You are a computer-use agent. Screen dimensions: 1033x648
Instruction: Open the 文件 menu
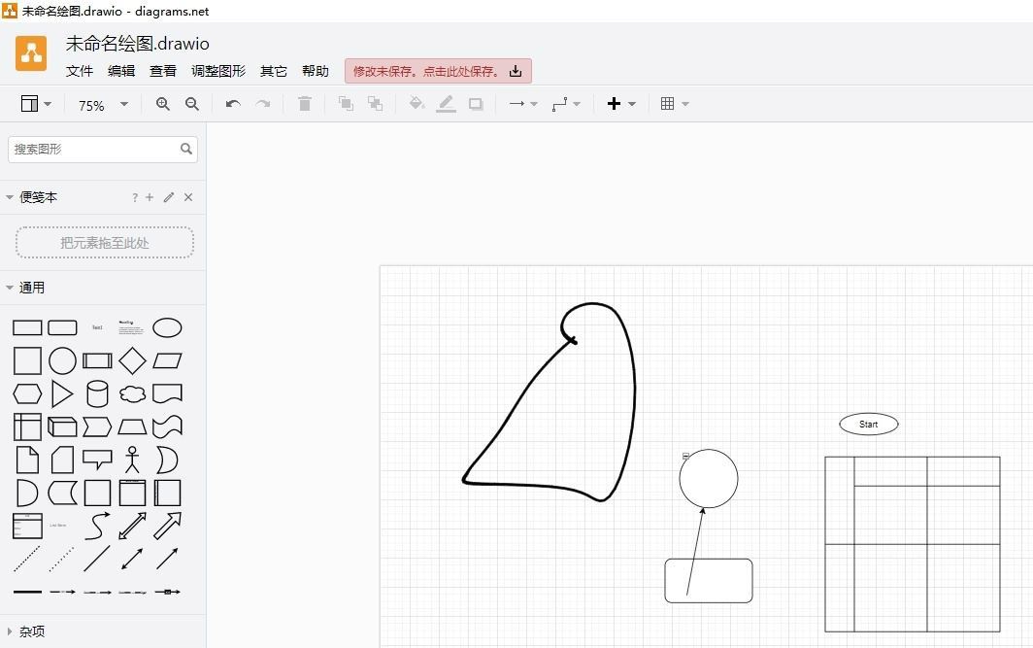click(x=79, y=70)
